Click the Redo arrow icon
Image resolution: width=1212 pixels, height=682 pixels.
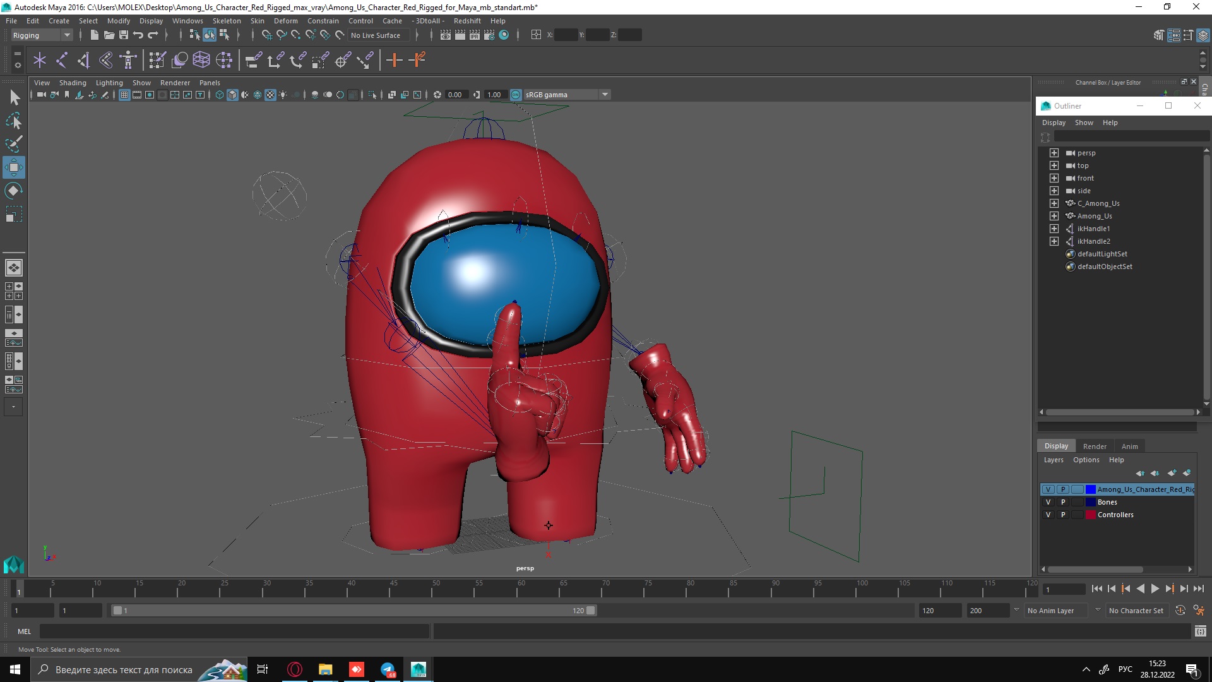tap(153, 35)
